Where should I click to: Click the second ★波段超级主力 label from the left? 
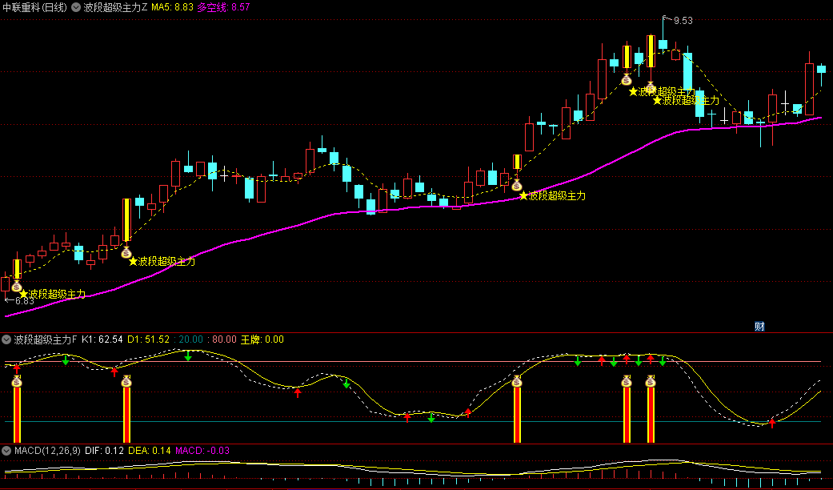pyautogui.click(x=162, y=261)
